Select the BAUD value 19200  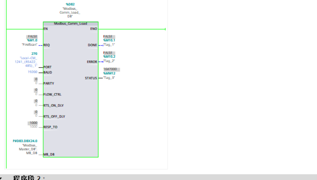click(33, 72)
